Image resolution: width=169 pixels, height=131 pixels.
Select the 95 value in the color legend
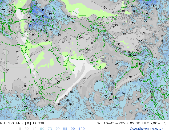click(x=65, y=129)
